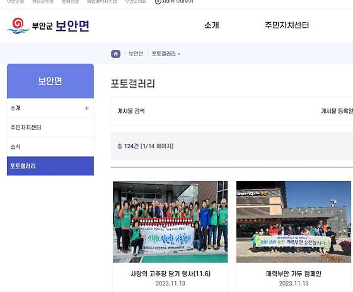
Task: Click the 부안군 보안면 site title
Action: point(61,26)
